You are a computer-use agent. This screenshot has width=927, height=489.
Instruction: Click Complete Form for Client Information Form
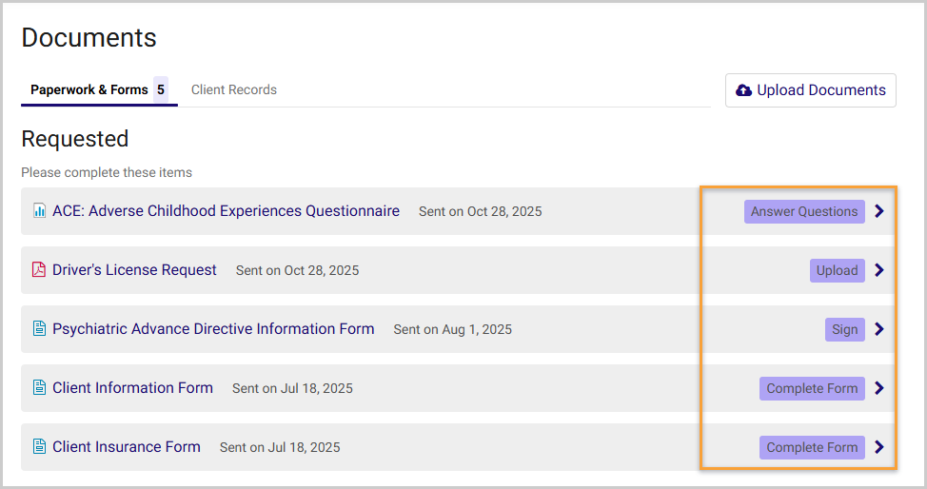812,388
